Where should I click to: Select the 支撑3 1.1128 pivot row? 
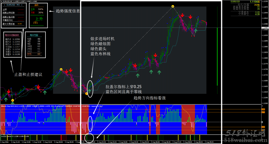(12, 54)
